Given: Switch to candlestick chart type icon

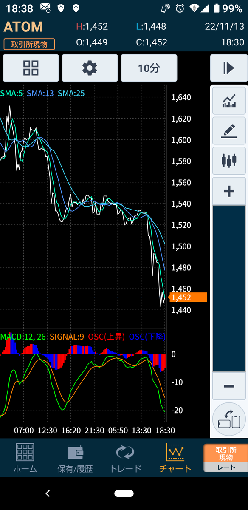Looking at the screenshot, I should 229,161.
